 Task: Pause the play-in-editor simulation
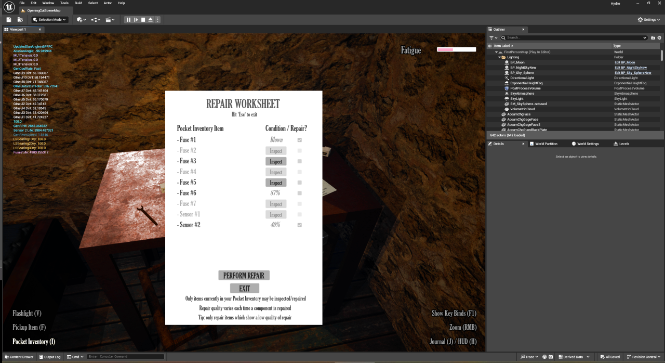[x=128, y=20]
